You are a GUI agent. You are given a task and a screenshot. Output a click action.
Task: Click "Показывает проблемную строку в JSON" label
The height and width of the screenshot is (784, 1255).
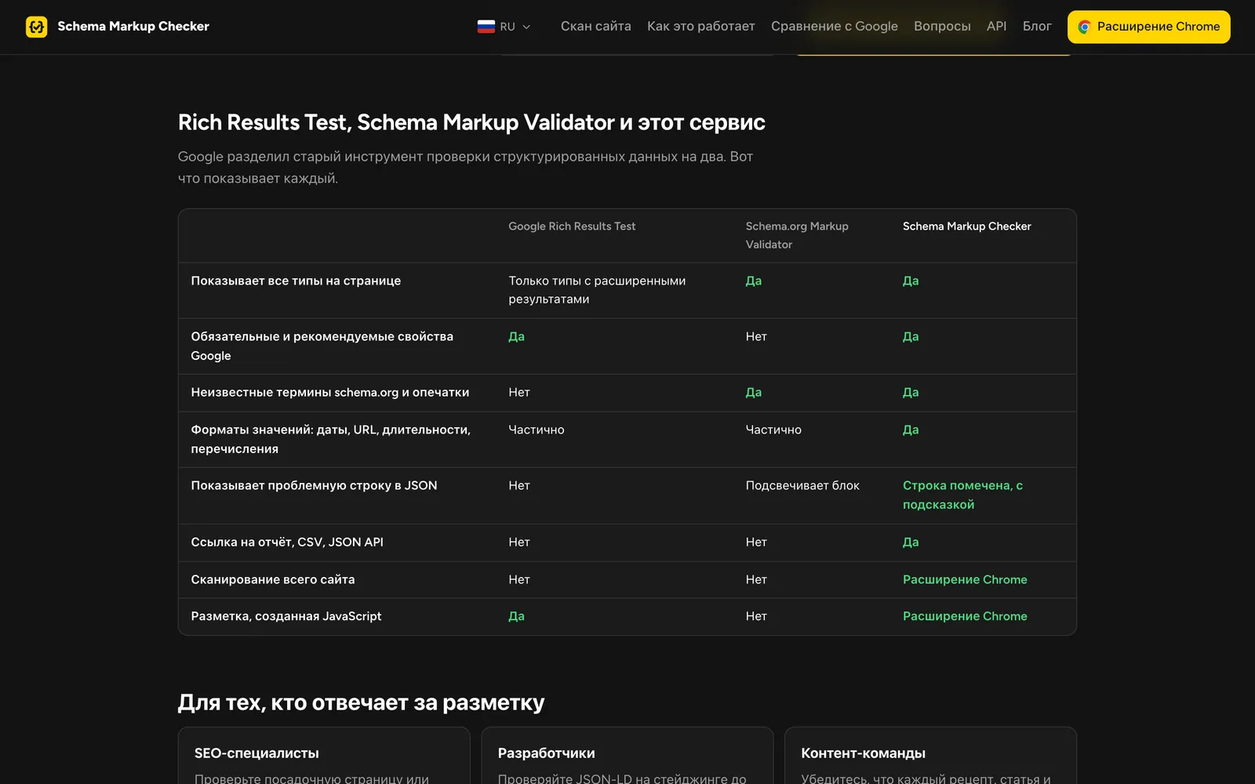[314, 485]
